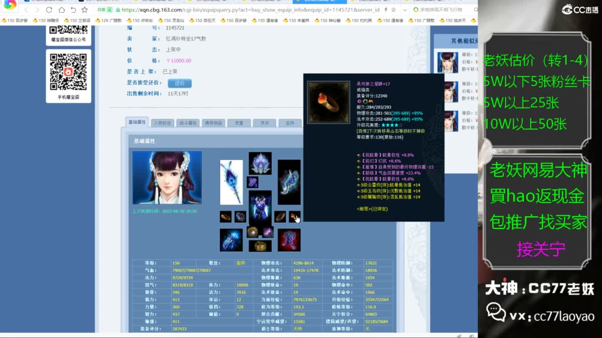Open the '150 独步天' bookmark
Image resolution: width=602 pixels, height=338 pixels.
pyautogui.click(x=453, y=21)
